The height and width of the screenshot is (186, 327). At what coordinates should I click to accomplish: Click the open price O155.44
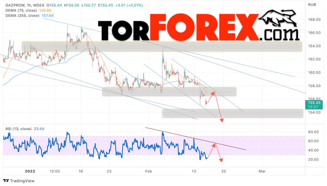click(x=54, y=5)
